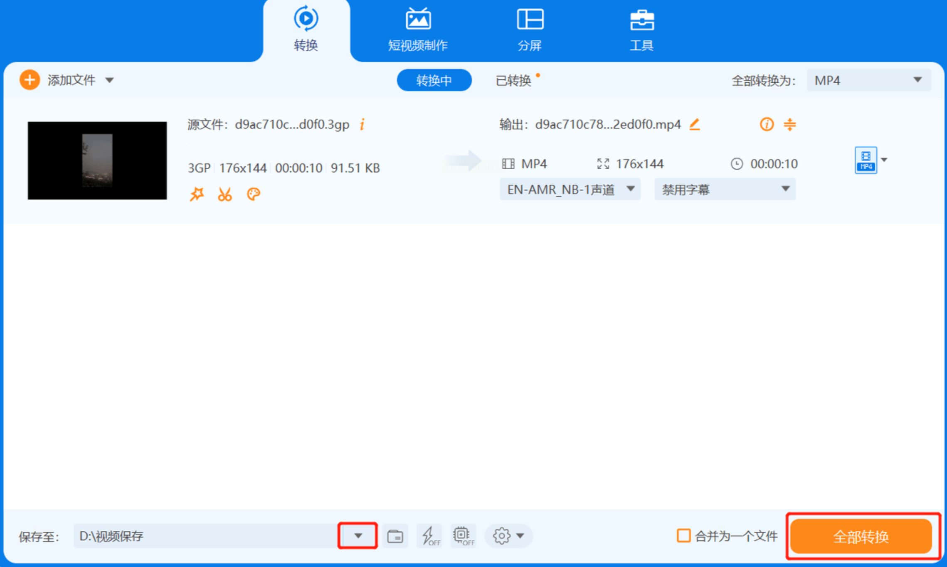Open EN-AMR_NB audio track dropdown
The height and width of the screenshot is (567, 947).
pos(570,190)
